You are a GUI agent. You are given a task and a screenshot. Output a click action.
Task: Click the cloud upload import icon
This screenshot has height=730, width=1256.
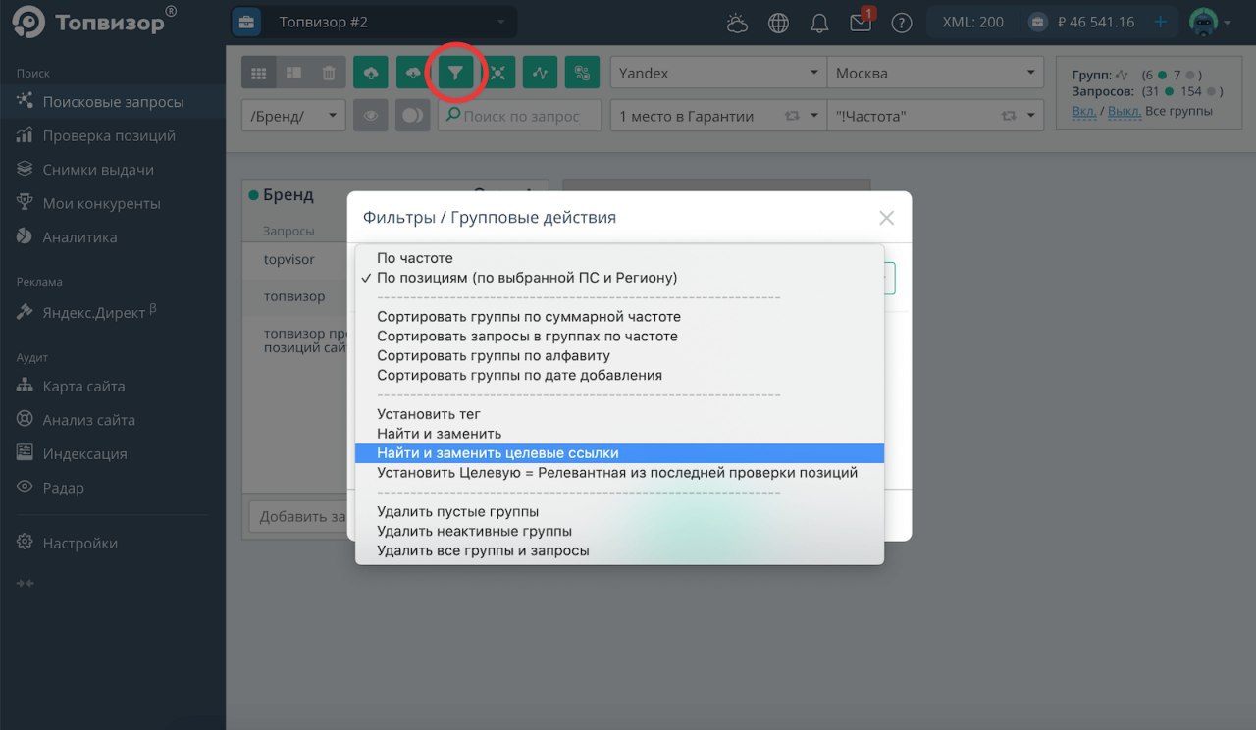(x=371, y=73)
